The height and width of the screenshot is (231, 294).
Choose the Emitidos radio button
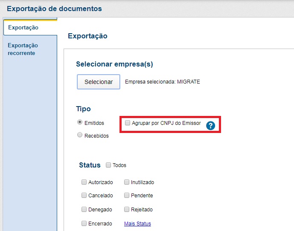tap(80, 122)
